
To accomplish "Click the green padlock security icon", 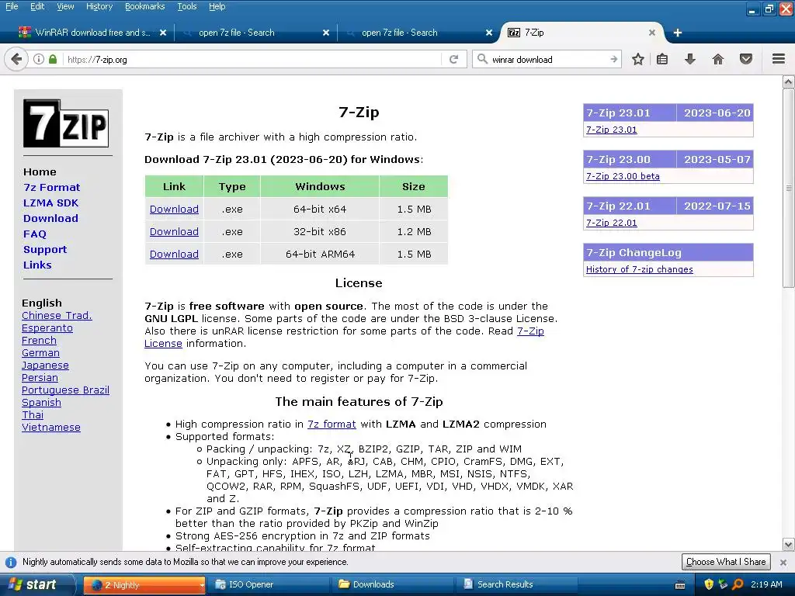I will tap(53, 59).
